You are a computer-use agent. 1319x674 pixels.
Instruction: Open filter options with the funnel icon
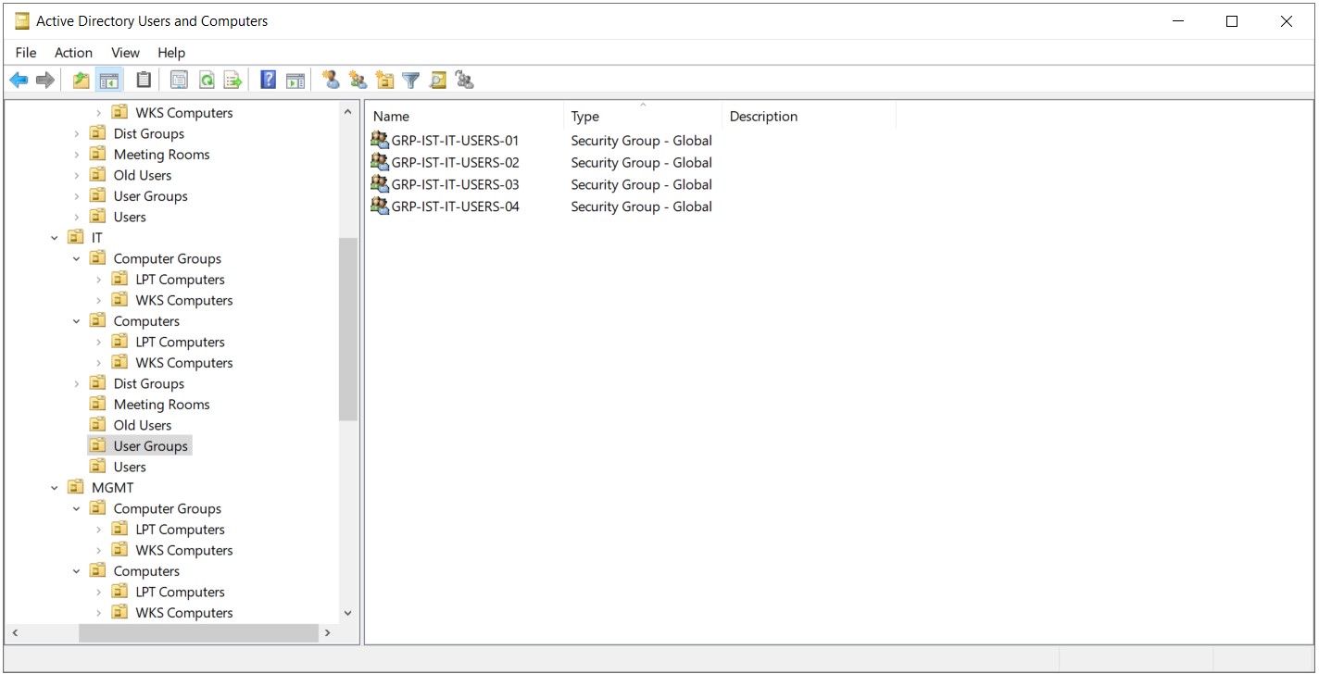click(411, 81)
